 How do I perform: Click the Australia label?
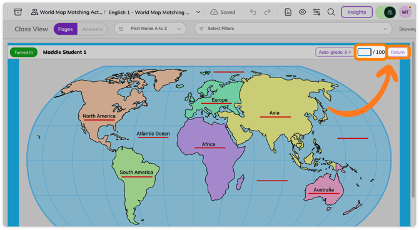pyautogui.click(x=323, y=189)
